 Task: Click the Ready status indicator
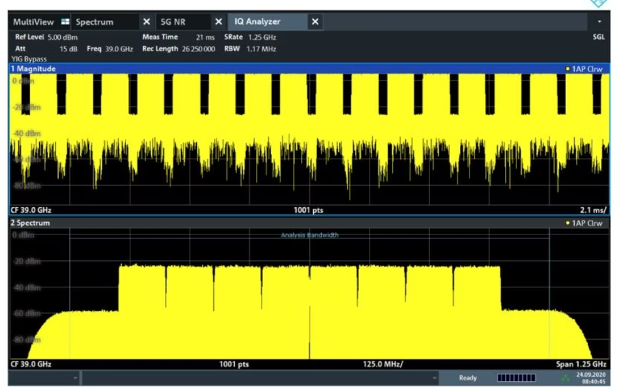pyautogui.click(x=468, y=378)
